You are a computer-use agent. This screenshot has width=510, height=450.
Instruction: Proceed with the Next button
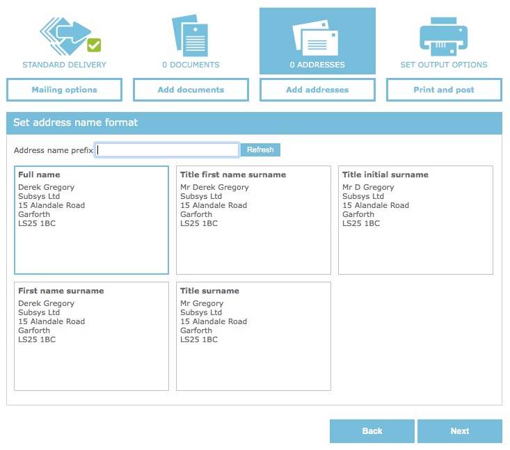(460, 431)
